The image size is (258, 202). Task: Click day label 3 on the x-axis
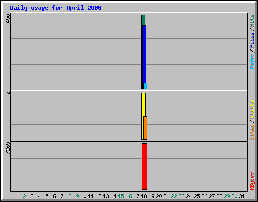click(x=32, y=196)
